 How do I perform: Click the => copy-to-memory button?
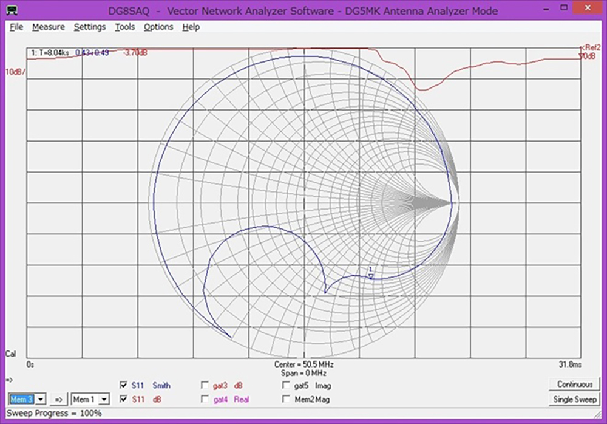pos(58,399)
